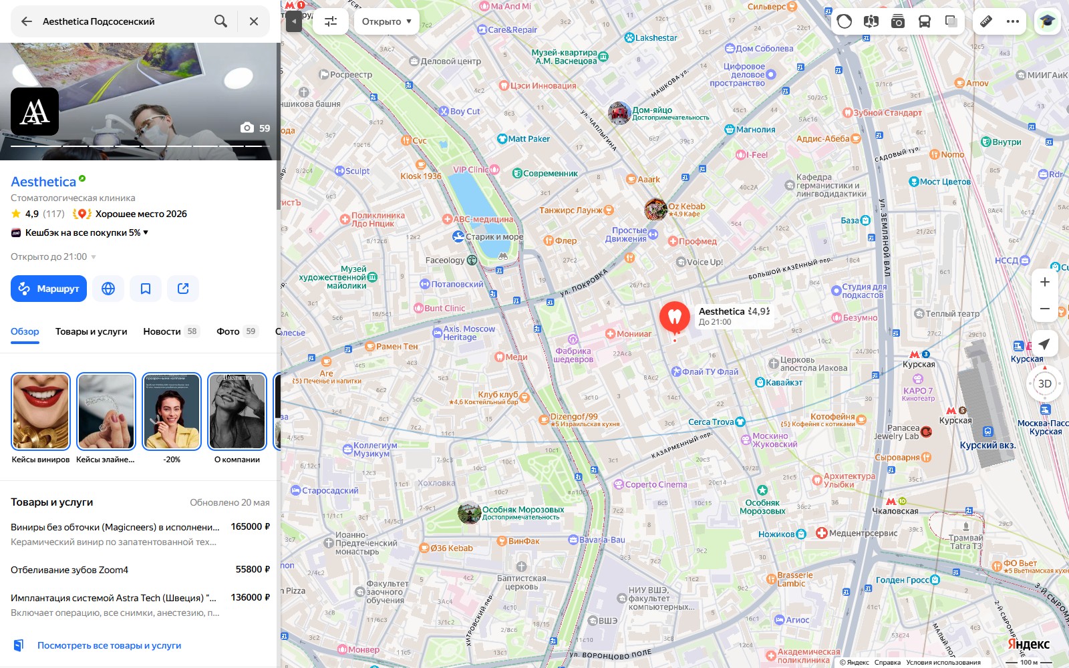Click the Oz Kebab cafe photo marker
Screen dimensions: 1069x668
click(655, 210)
